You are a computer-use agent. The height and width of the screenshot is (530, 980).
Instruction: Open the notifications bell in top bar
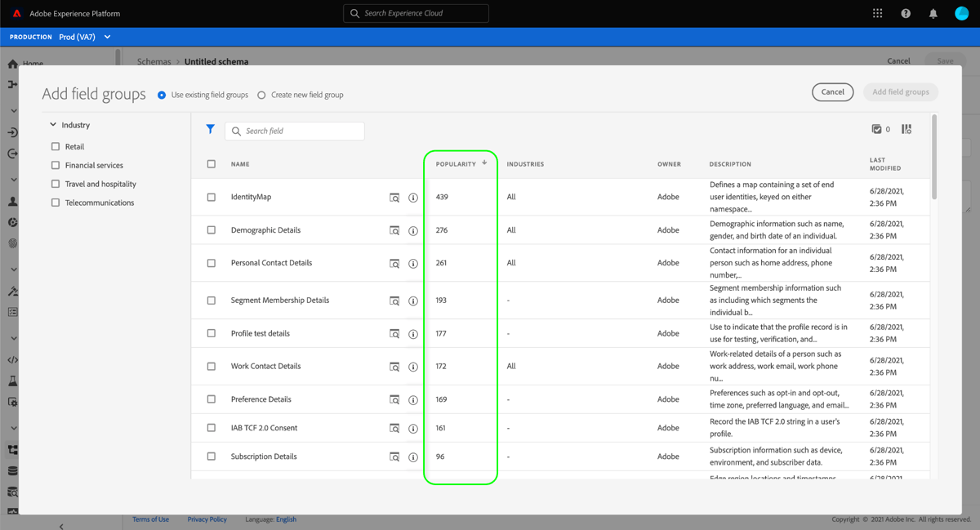932,12
